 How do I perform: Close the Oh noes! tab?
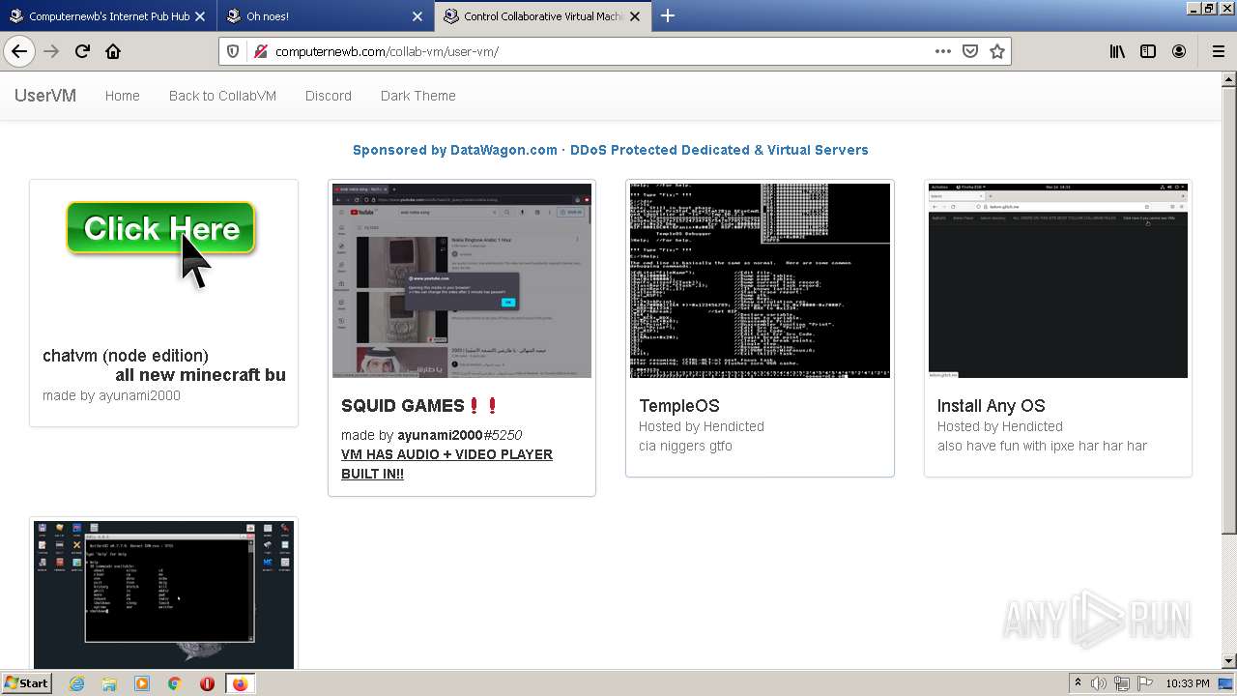click(x=417, y=16)
